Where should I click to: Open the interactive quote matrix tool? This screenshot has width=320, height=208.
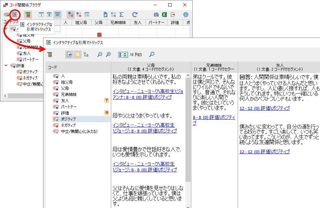[15, 15]
